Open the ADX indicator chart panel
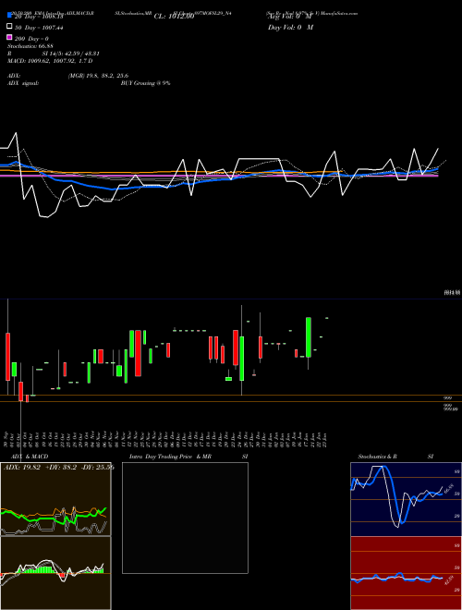 pyautogui.click(x=55, y=499)
